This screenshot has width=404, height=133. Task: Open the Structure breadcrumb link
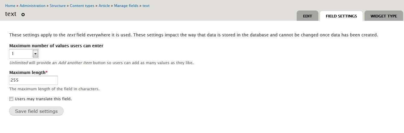point(58,6)
